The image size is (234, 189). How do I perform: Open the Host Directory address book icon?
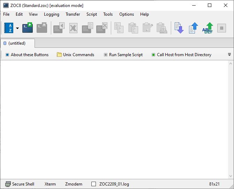coord(9,28)
